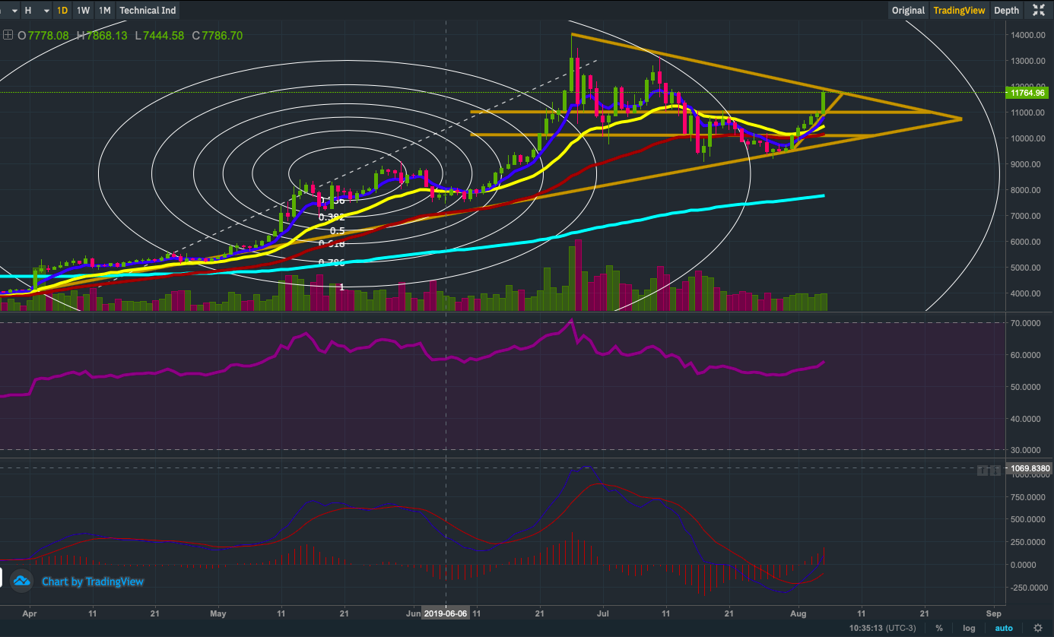1054x637 pixels.
Task: Click the 0.382 Fibonacci level label
Action: [332, 217]
